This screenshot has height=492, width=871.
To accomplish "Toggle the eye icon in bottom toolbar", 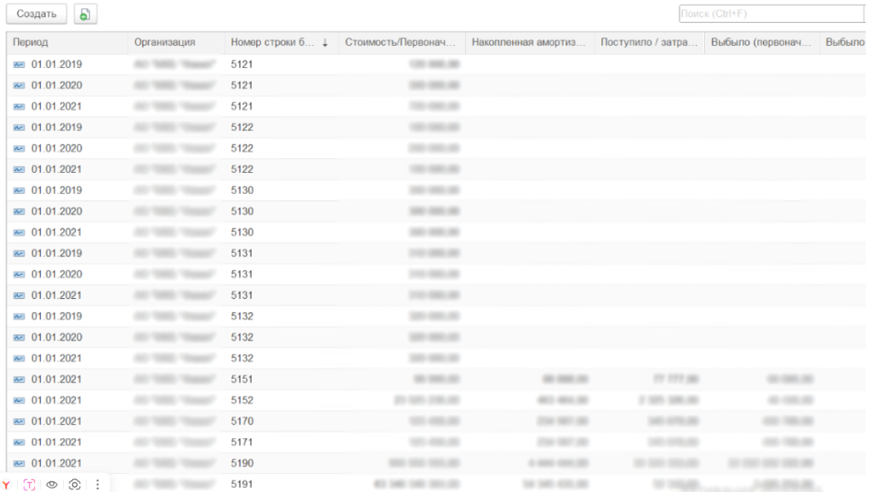I will [x=52, y=484].
